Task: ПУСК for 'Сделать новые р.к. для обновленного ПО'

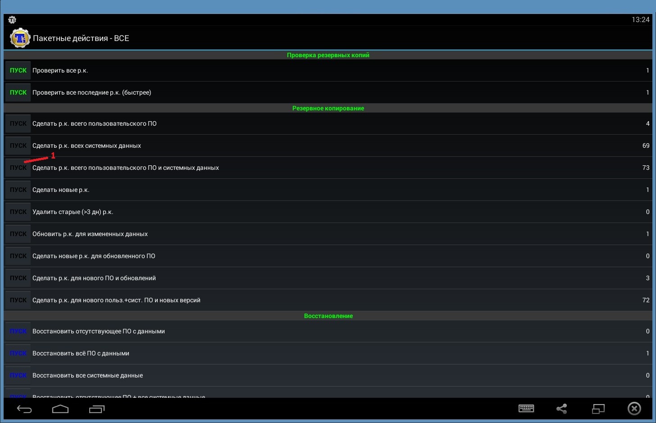Action: coord(18,256)
